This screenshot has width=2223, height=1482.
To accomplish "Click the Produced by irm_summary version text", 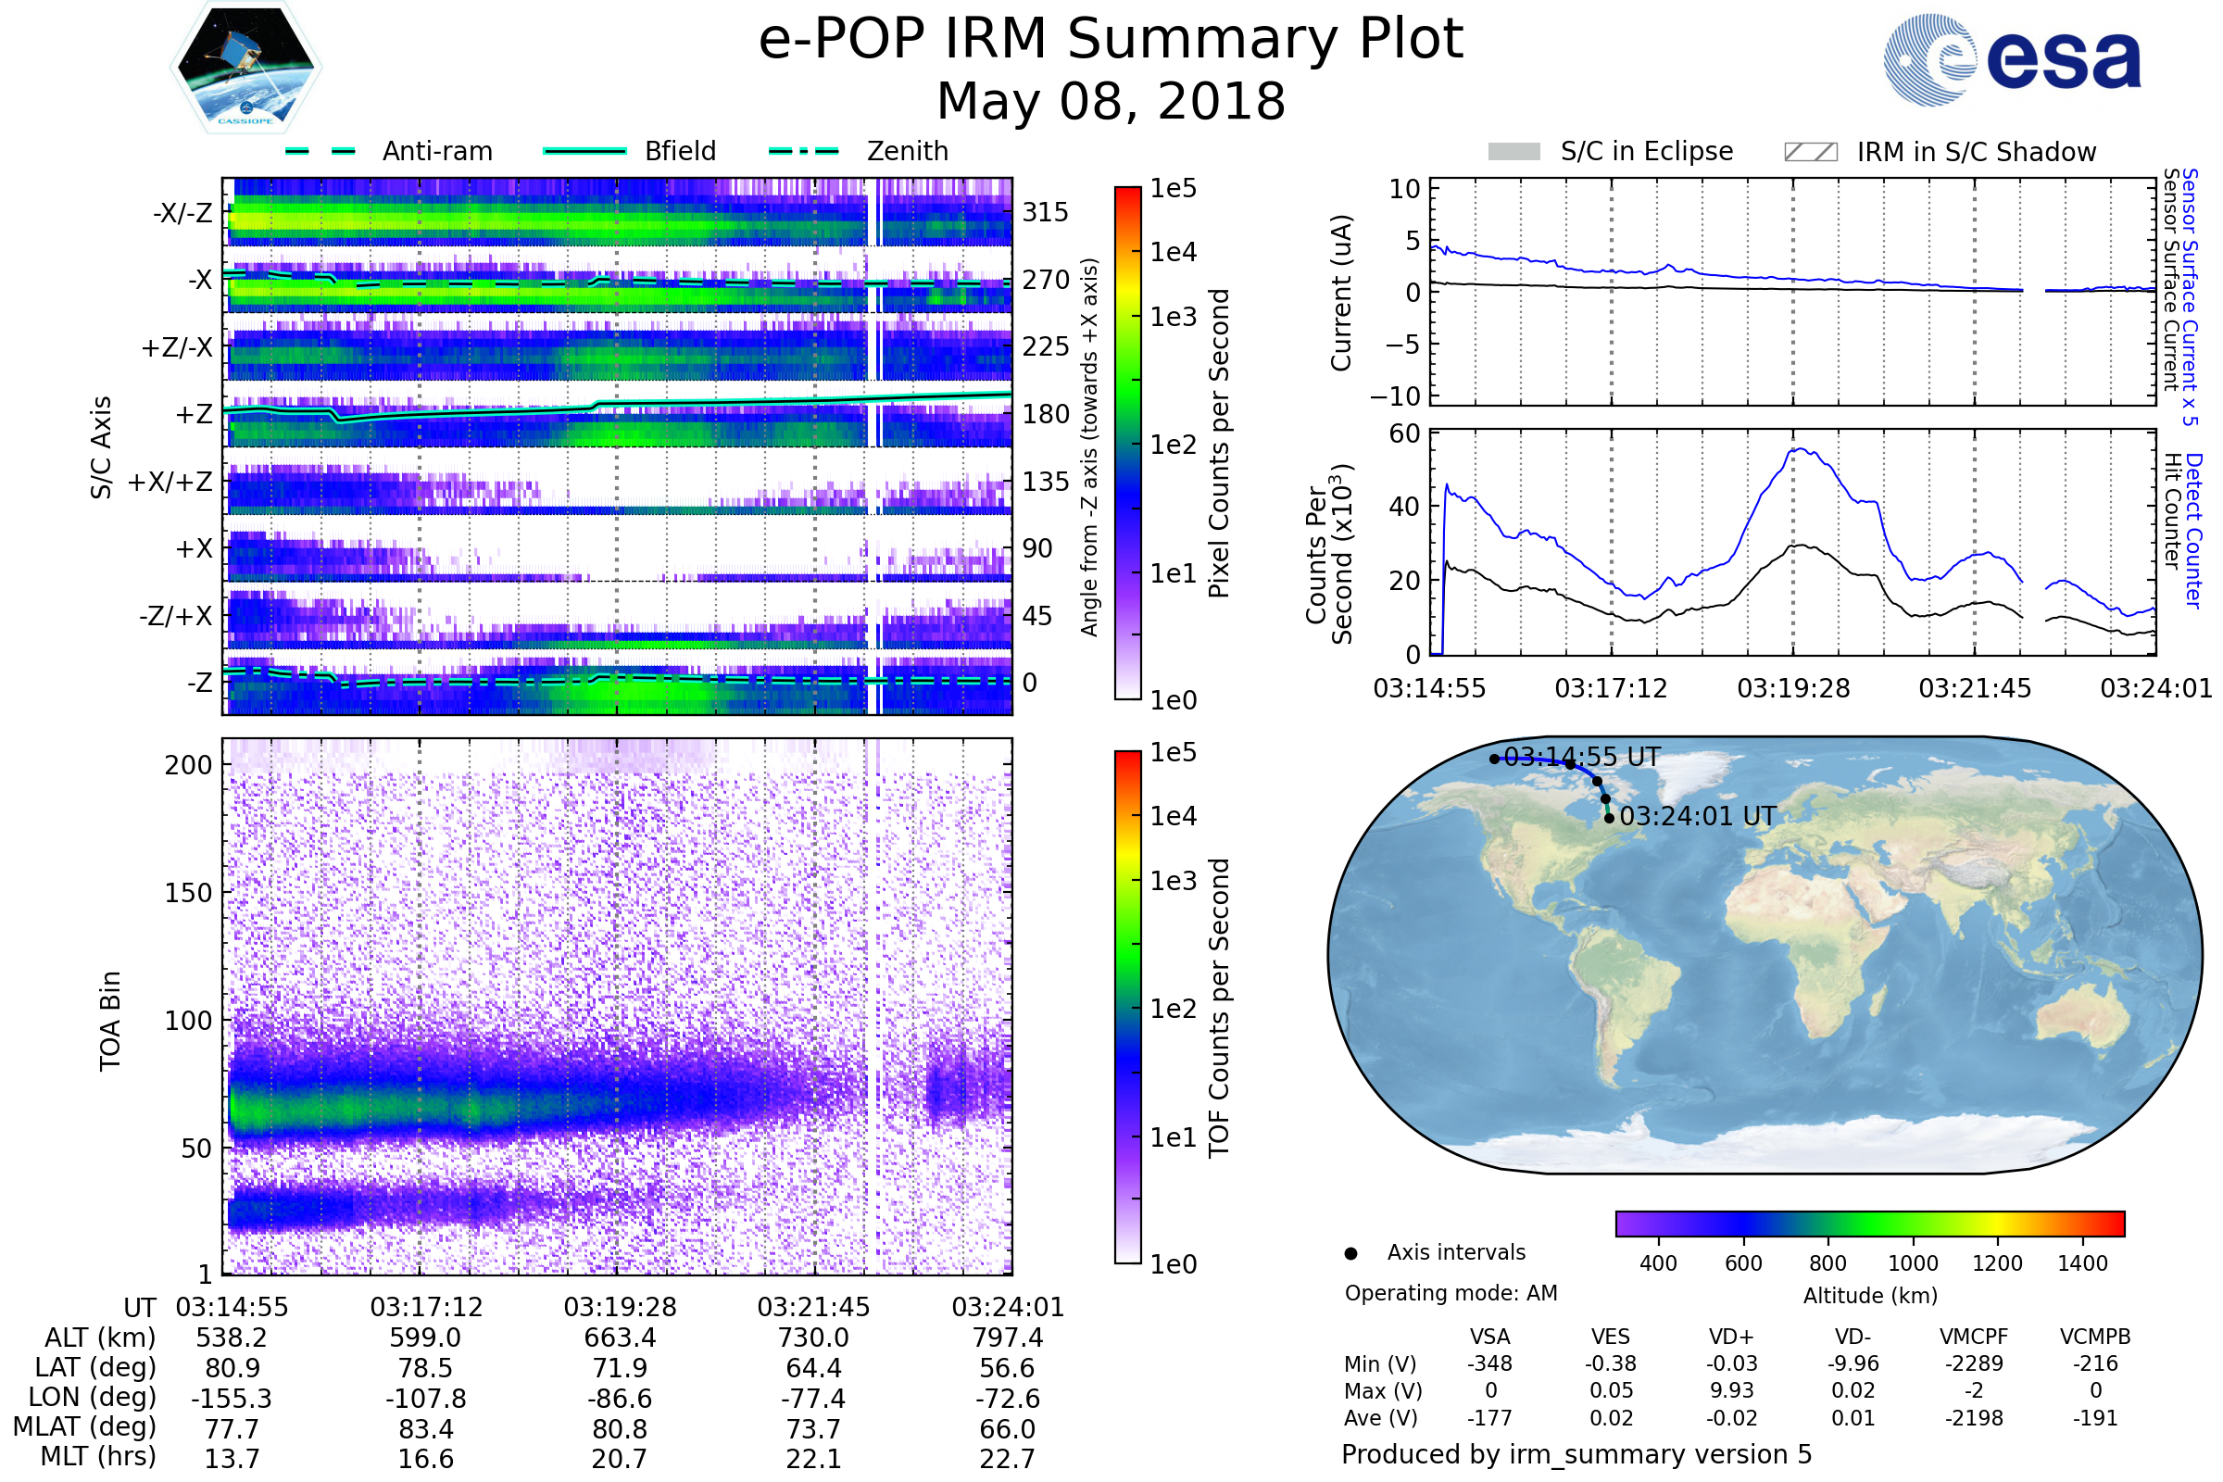I will click(1576, 1453).
